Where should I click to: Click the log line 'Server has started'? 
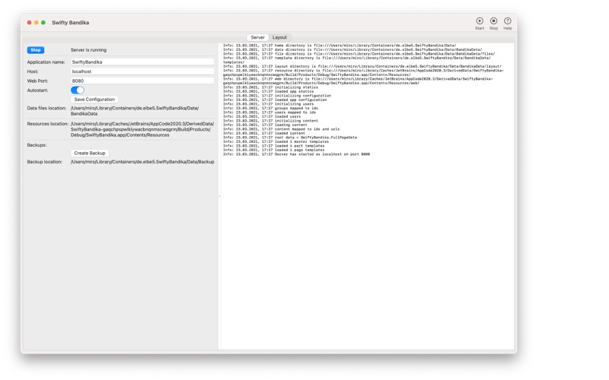click(x=296, y=154)
